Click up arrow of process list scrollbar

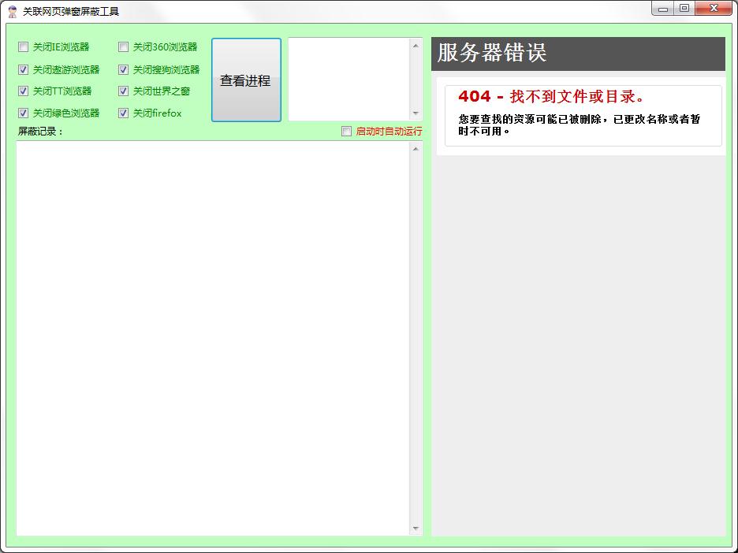click(416, 46)
